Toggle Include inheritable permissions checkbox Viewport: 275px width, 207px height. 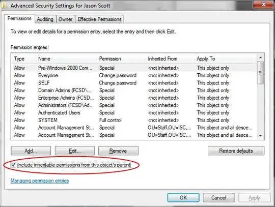[x=13, y=165]
